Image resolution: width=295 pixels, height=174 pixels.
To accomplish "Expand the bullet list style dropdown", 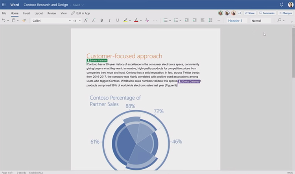I will point(170,21).
